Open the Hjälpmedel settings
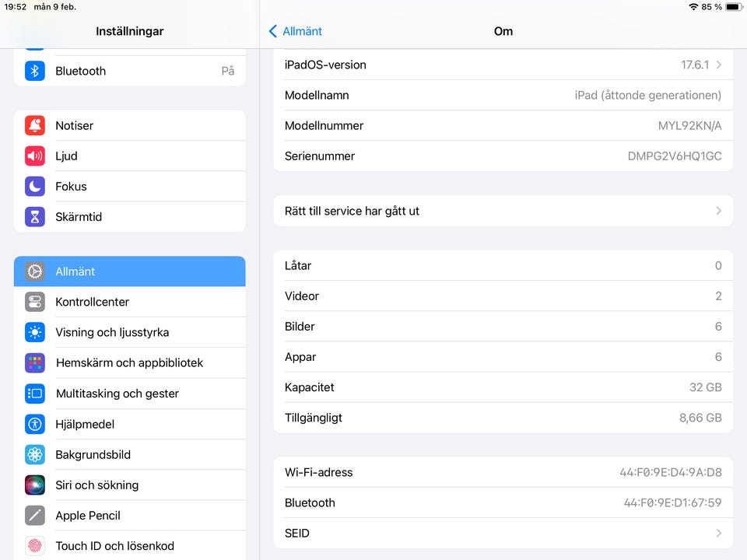Screen dimensions: 747x560 click(x=85, y=424)
